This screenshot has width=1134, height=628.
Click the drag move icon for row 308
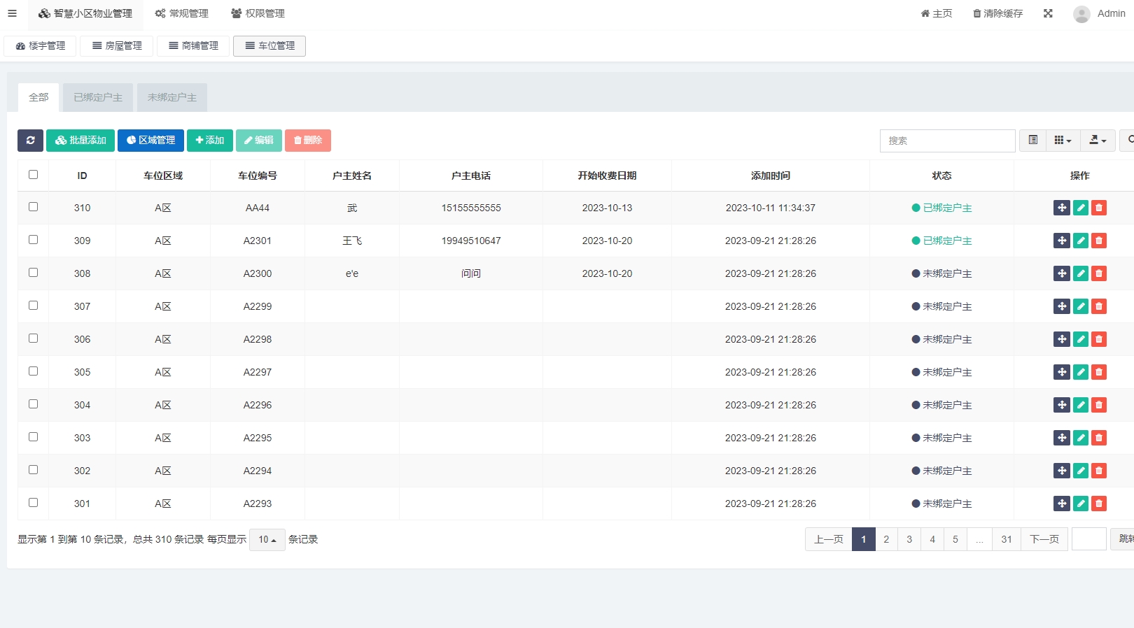[1061, 273]
